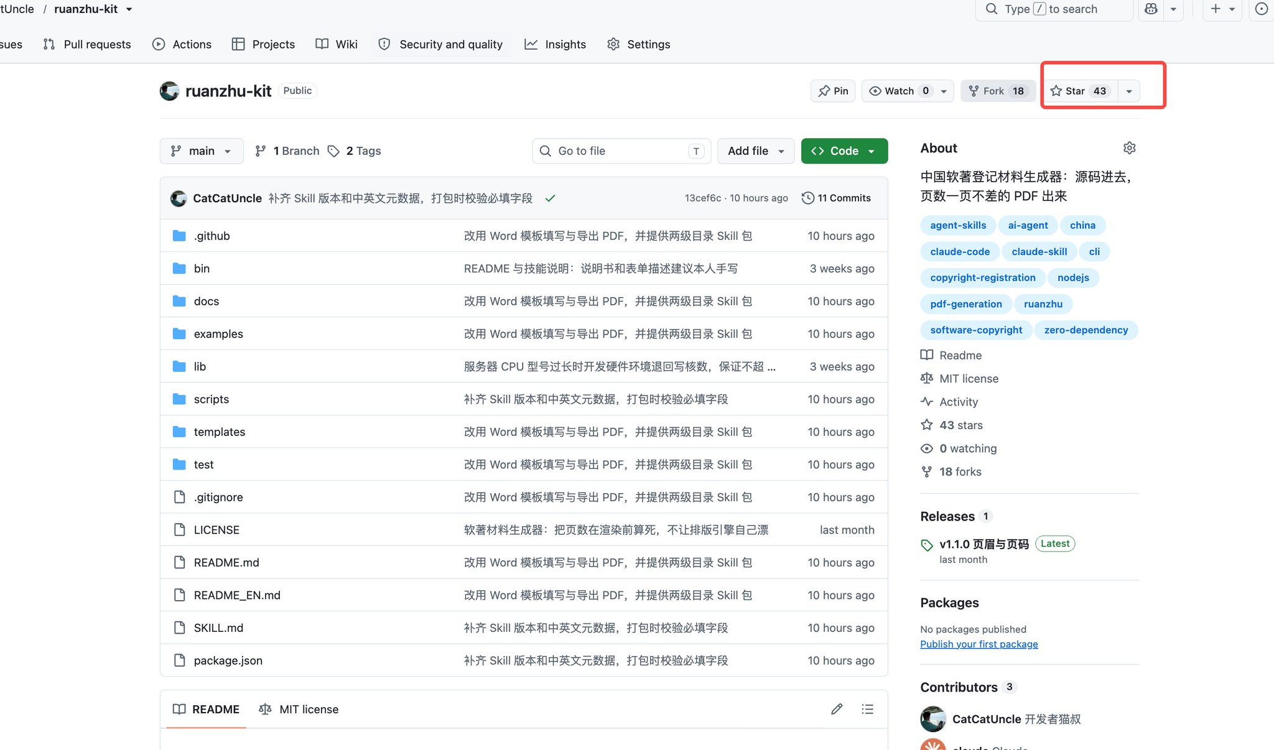Image resolution: width=1274 pixels, height=750 pixels.
Task: Switch to the Insights tab
Action: click(555, 44)
